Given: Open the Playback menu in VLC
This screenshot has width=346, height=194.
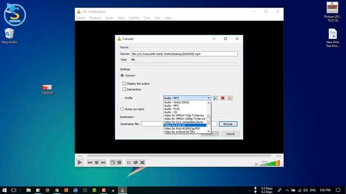Looking at the screenshot, I should point(95,18).
